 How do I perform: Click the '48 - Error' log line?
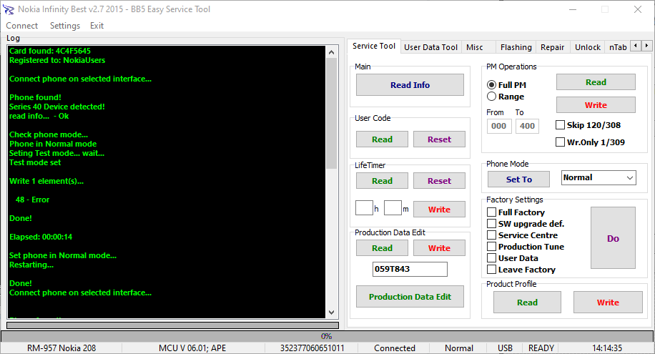tap(32, 200)
